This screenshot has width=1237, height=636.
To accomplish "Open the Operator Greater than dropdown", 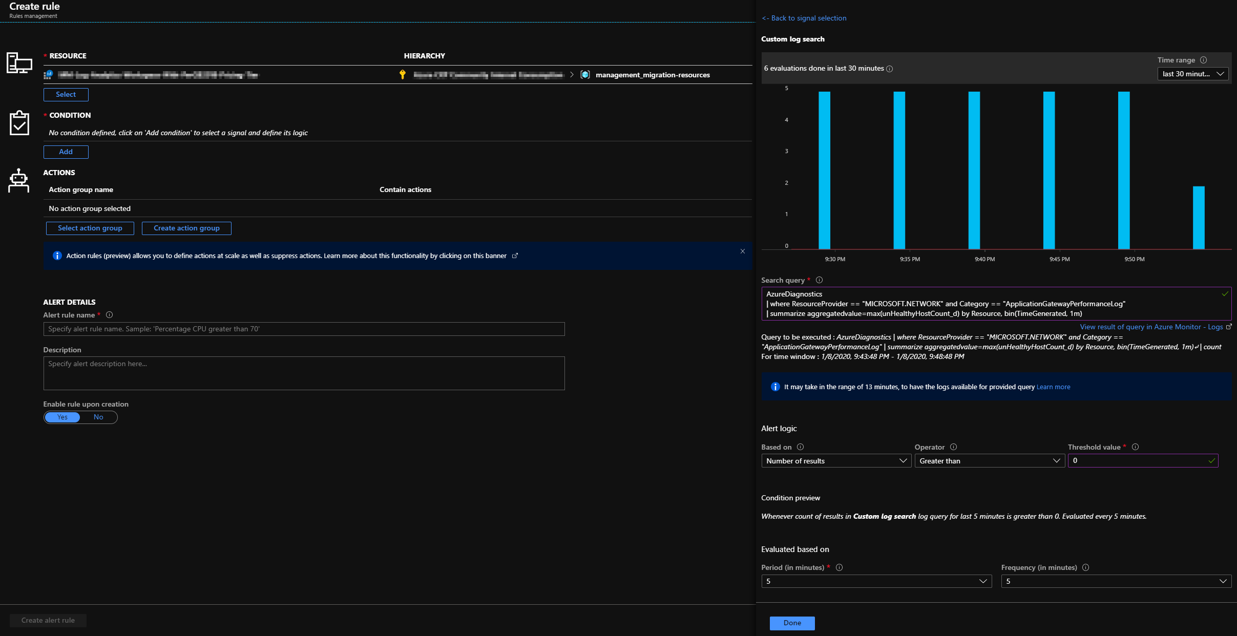I will [990, 461].
